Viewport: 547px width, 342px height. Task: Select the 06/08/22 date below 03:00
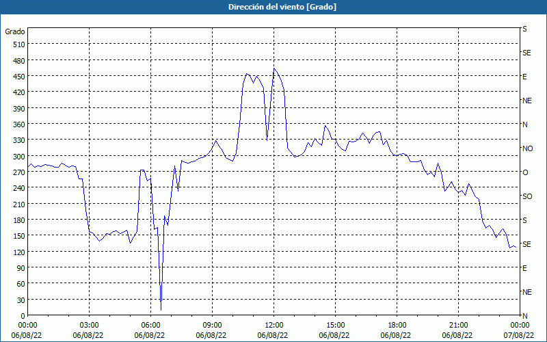[89, 335]
